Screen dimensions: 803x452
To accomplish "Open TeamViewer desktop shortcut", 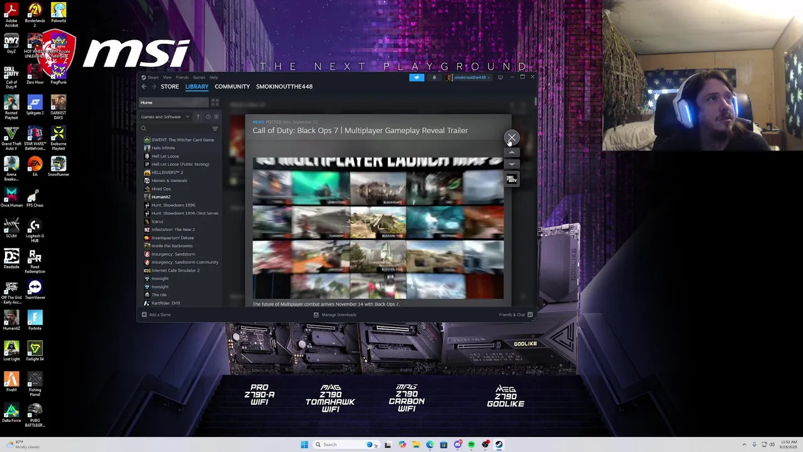I will click(x=35, y=290).
